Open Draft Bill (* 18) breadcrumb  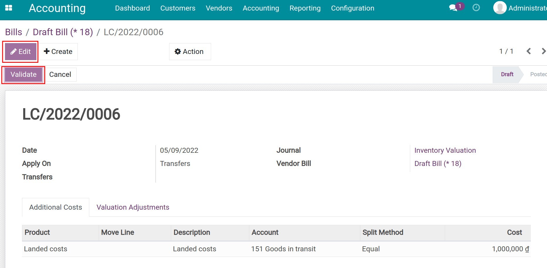(x=63, y=32)
